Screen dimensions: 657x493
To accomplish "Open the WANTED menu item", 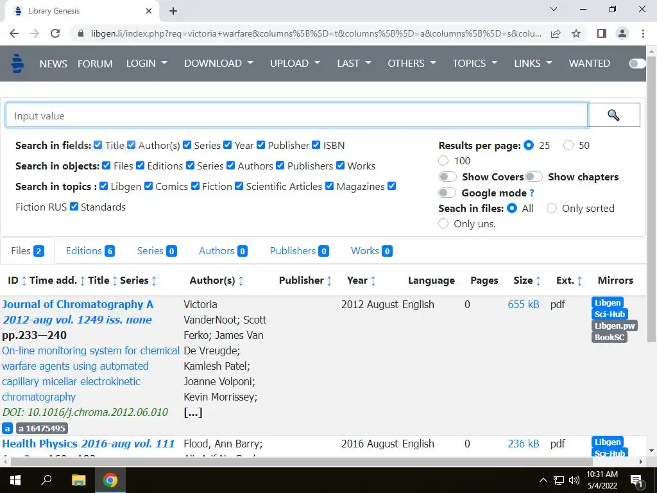I will 589,64.
